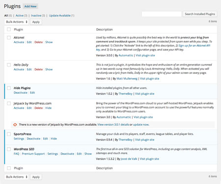
Task: Open WordPress SEO Premium Support link
Action: 33,154
